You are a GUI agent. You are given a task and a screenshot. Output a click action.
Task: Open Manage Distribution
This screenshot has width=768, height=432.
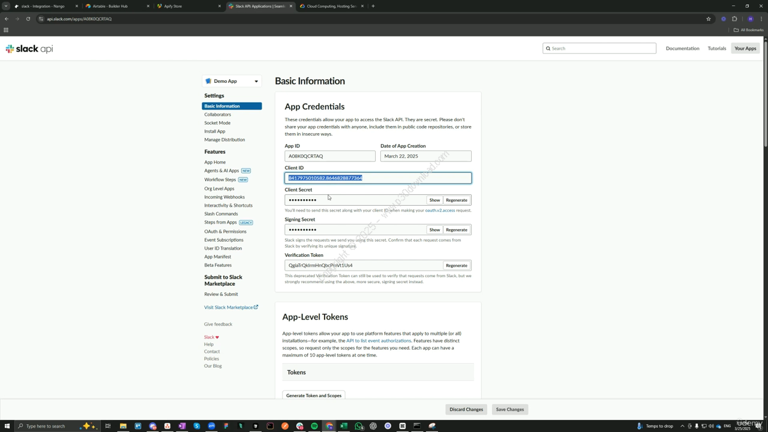[x=224, y=140]
